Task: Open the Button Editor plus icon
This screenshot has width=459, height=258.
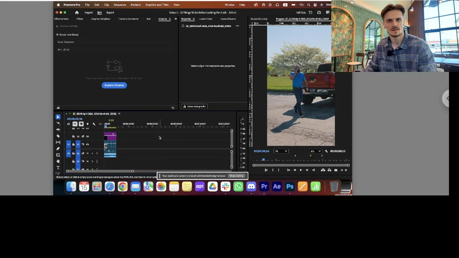Action: pos(346,170)
